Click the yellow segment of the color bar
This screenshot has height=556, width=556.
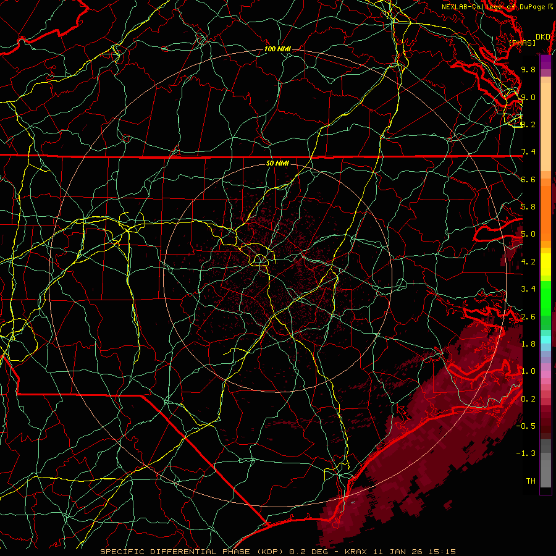(545, 264)
